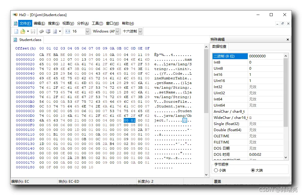Click data inspector scrollbar up arrow
The height and width of the screenshot is (195, 302).
point(286,56)
